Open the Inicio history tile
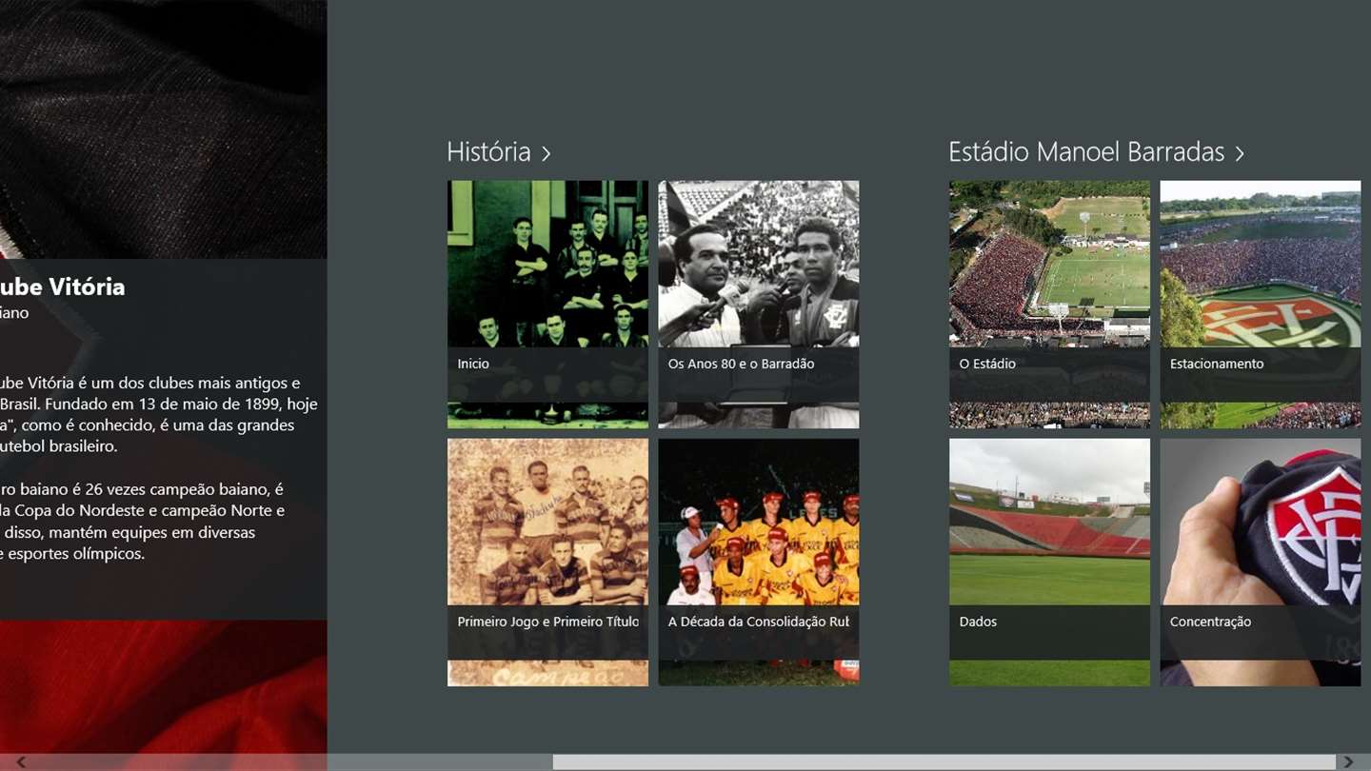Image resolution: width=1371 pixels, height=771 pixels. (x=547, y=305)
